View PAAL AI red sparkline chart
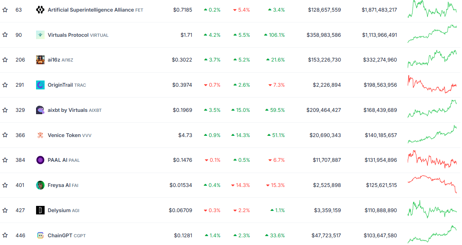Image resolution: width=462 pixels, height=245 pixels. [432, 159]
